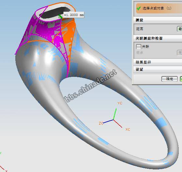Click the green apply button beside 确定
The height and width of the screenshot is (172, 182).
pyautogui.click(x=181, y=79)
